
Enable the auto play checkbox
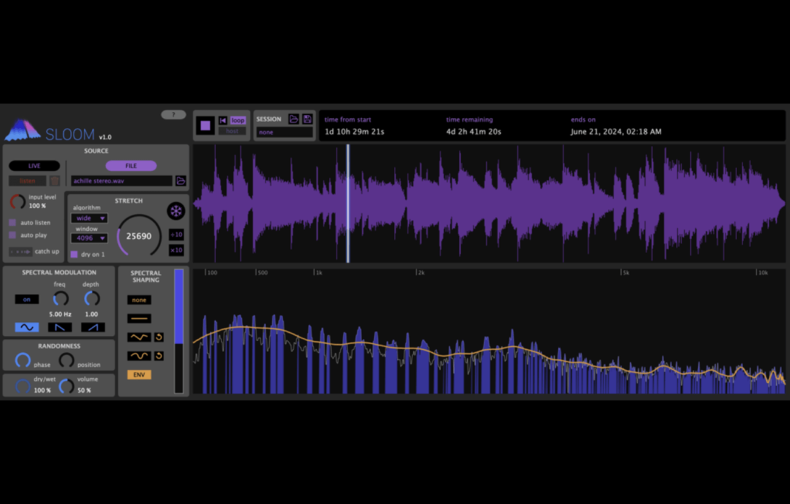click(13, 235)
